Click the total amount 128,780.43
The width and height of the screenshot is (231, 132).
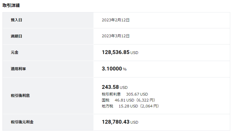115,122
